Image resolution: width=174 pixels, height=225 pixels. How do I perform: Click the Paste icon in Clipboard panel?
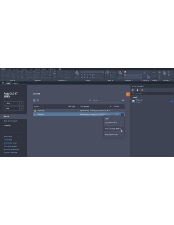coord(164,74)
